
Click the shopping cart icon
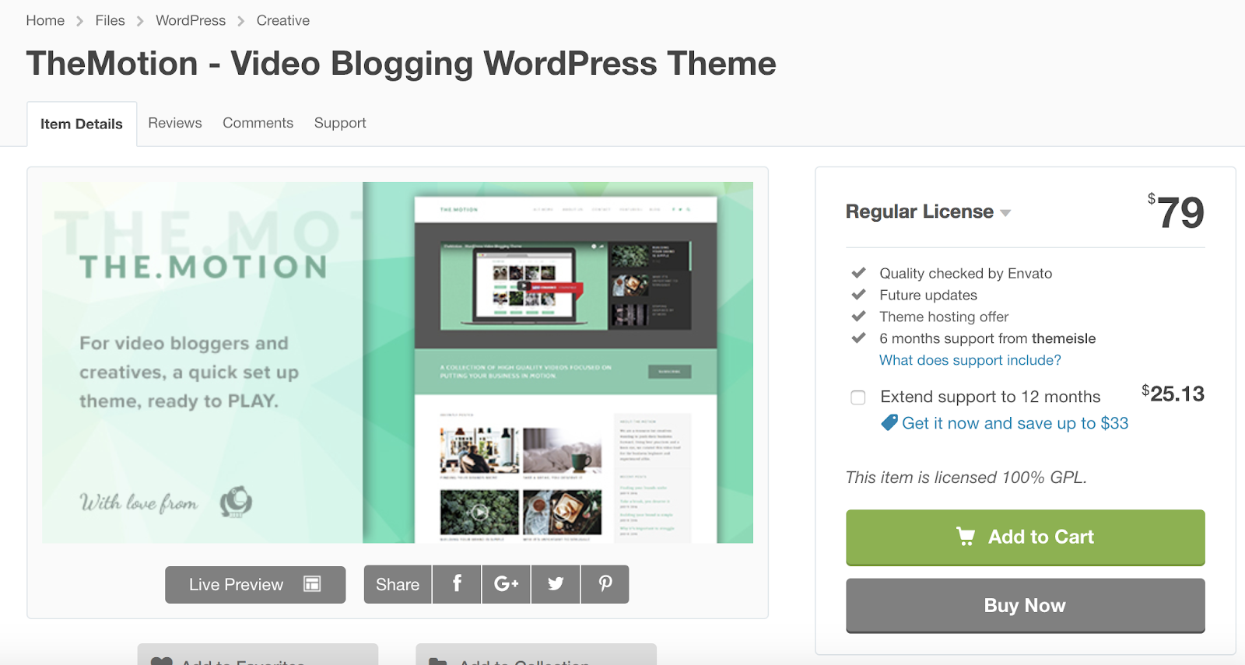tap(966, 537)
